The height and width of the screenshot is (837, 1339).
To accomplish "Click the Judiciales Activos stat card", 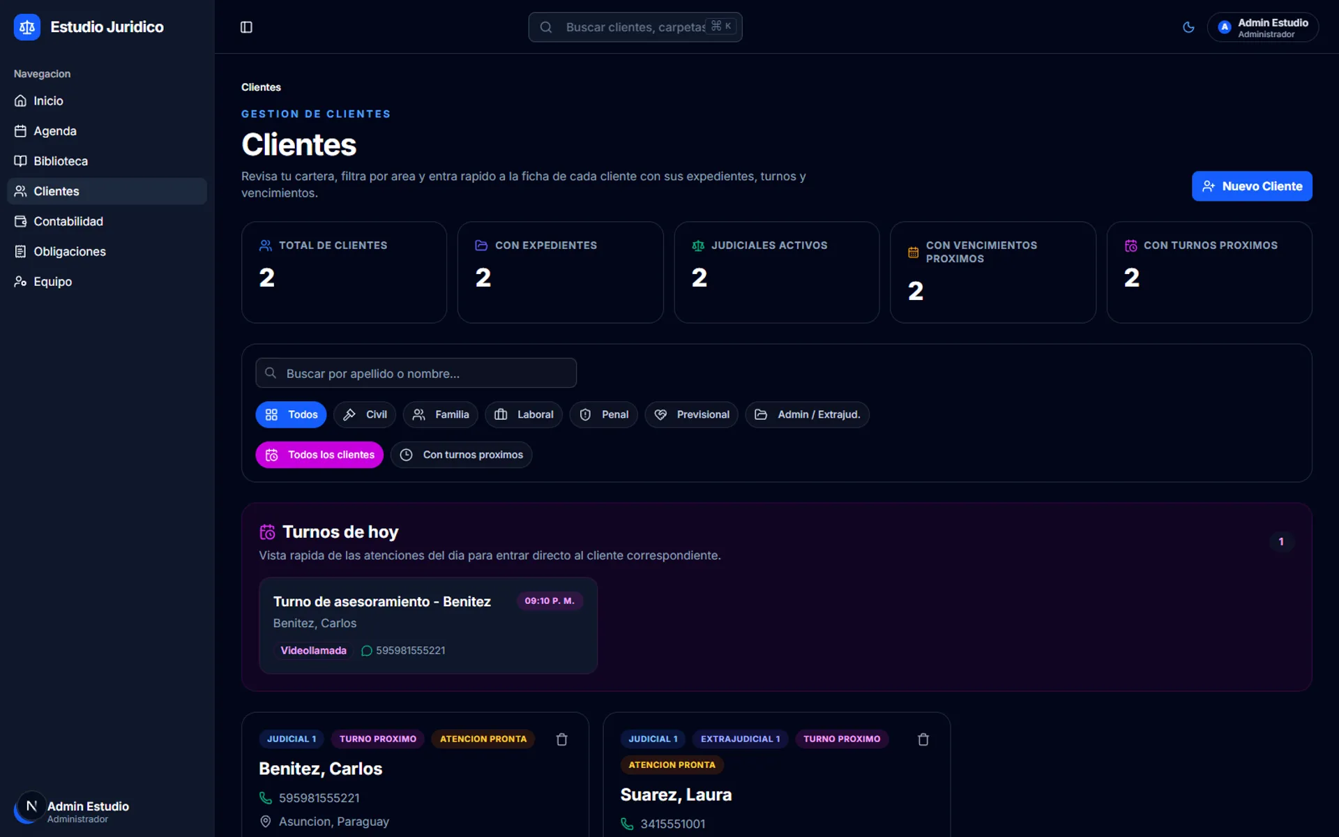I will click(x=776, y=272).
